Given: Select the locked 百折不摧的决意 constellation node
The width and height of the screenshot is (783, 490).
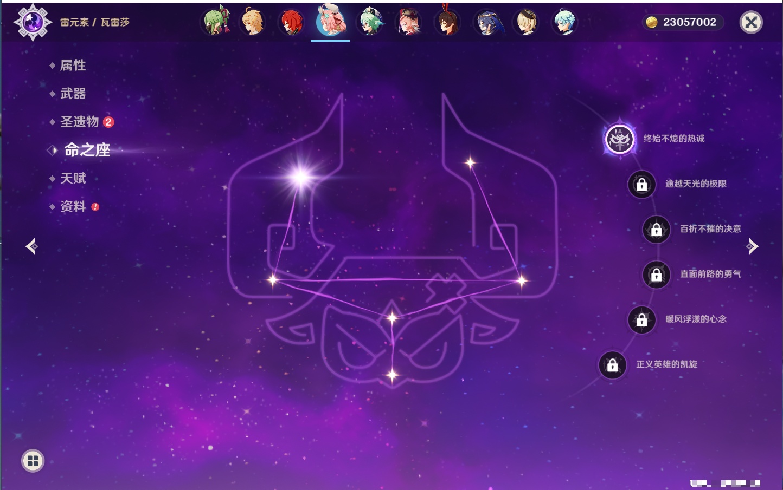Looking at the screenshot, I should (x=657, y=230).
